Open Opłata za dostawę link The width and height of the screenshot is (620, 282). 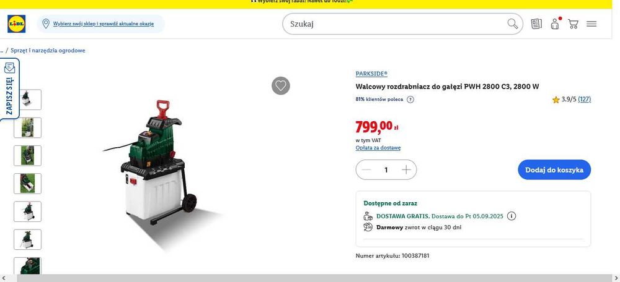click(x=378, y=148)
